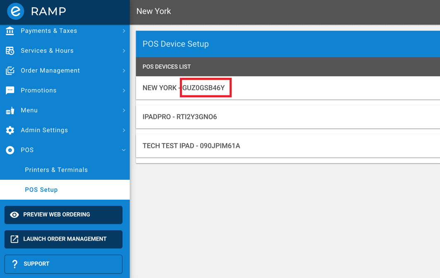Click the Preview Web Ordering button
The image size is (440, 278).
[63, 215]
